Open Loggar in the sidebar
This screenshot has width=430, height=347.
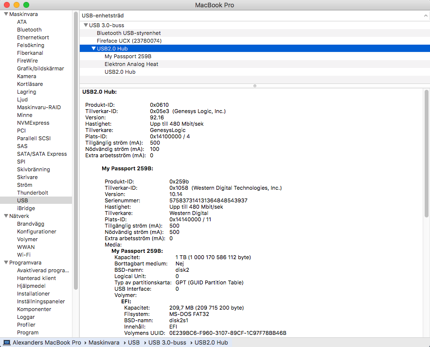[x=26, y=317]
